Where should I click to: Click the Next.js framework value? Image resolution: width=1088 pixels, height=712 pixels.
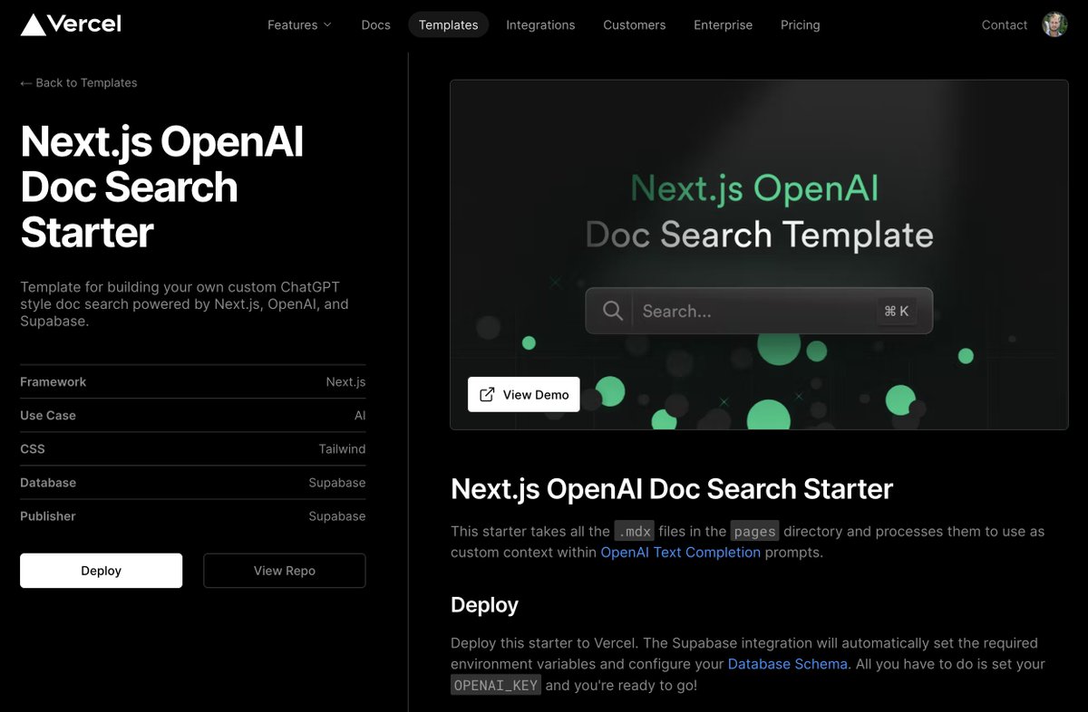click(x=345, y=381)
